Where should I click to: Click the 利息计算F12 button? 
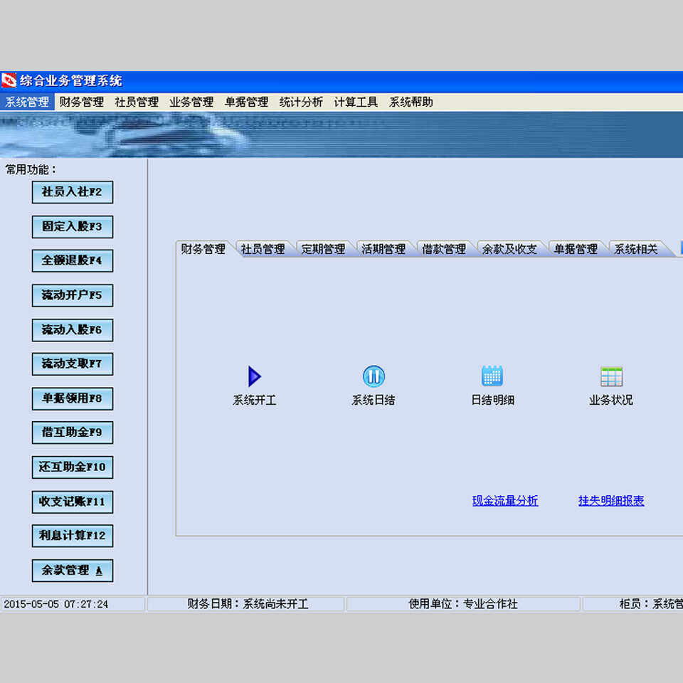[73, 536]
